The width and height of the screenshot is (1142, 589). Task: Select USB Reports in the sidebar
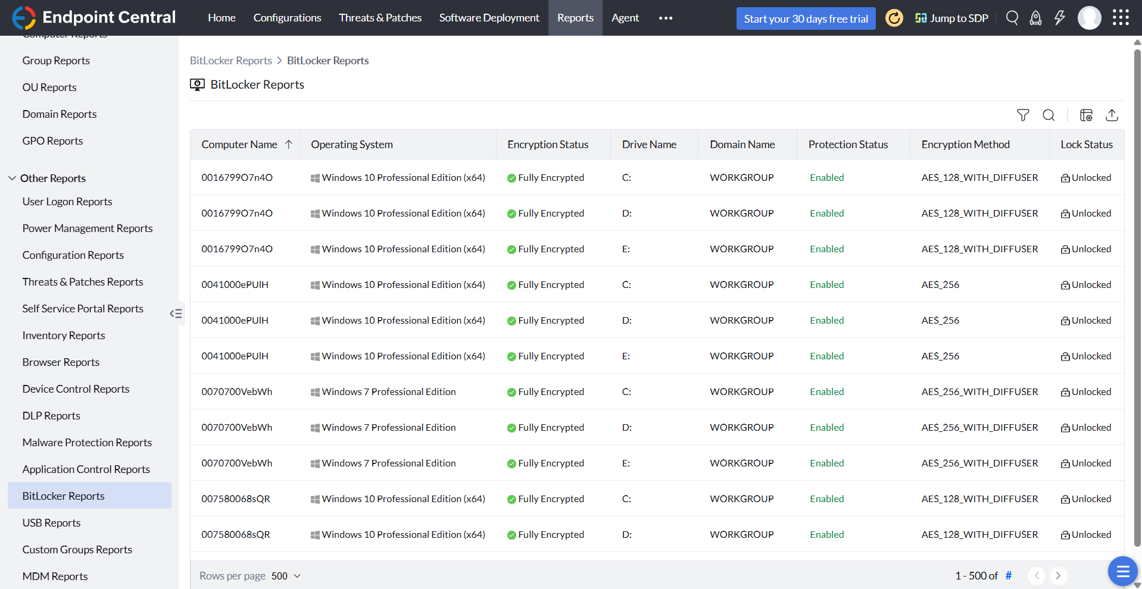(x=51, y=522)
